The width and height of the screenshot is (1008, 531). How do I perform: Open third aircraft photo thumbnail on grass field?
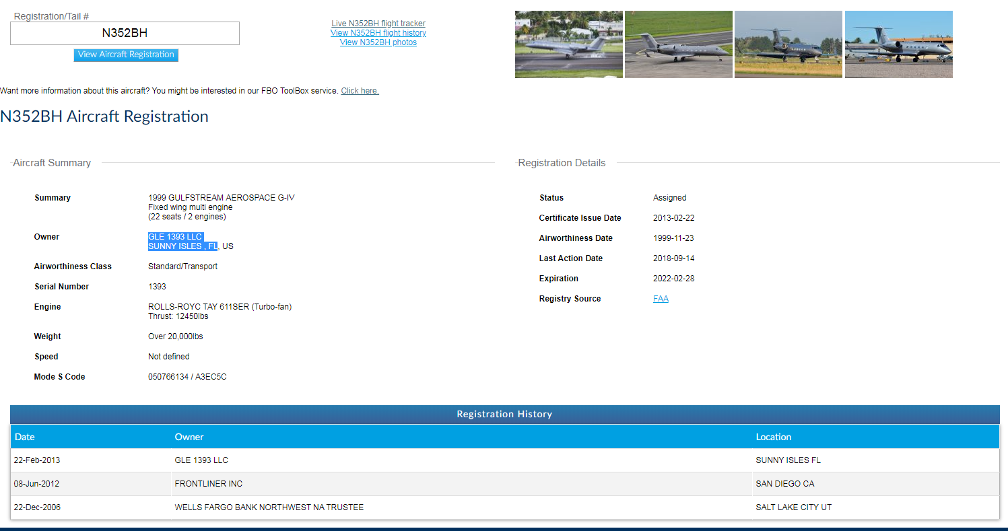pyautogui.click(x=788, y=44)
